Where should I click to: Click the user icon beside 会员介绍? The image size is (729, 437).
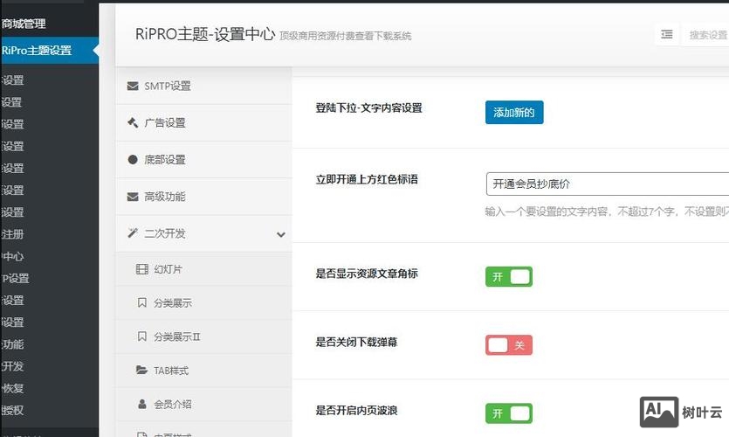141,404
